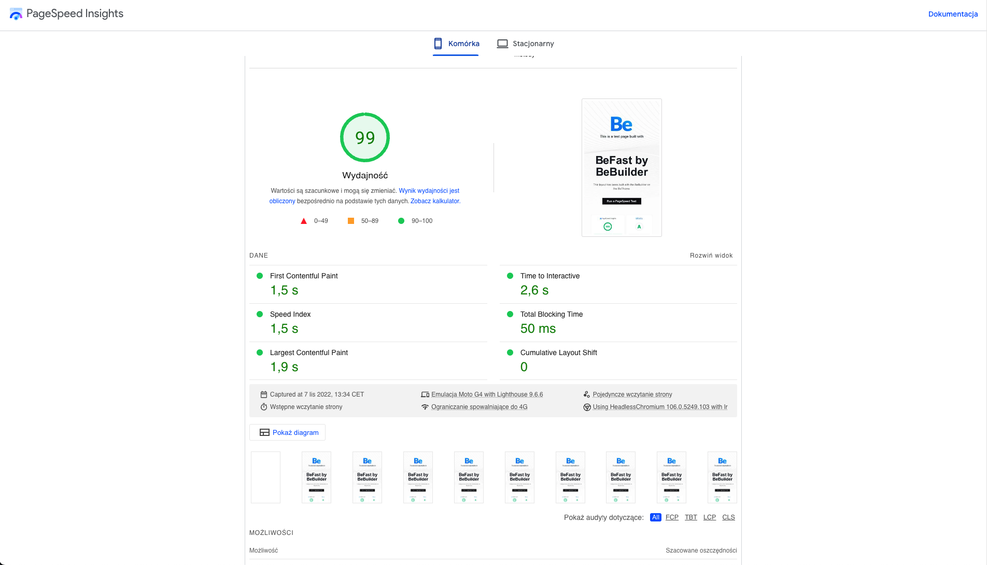Click the 50 ms Total Blocking Time value

point(538,329)
